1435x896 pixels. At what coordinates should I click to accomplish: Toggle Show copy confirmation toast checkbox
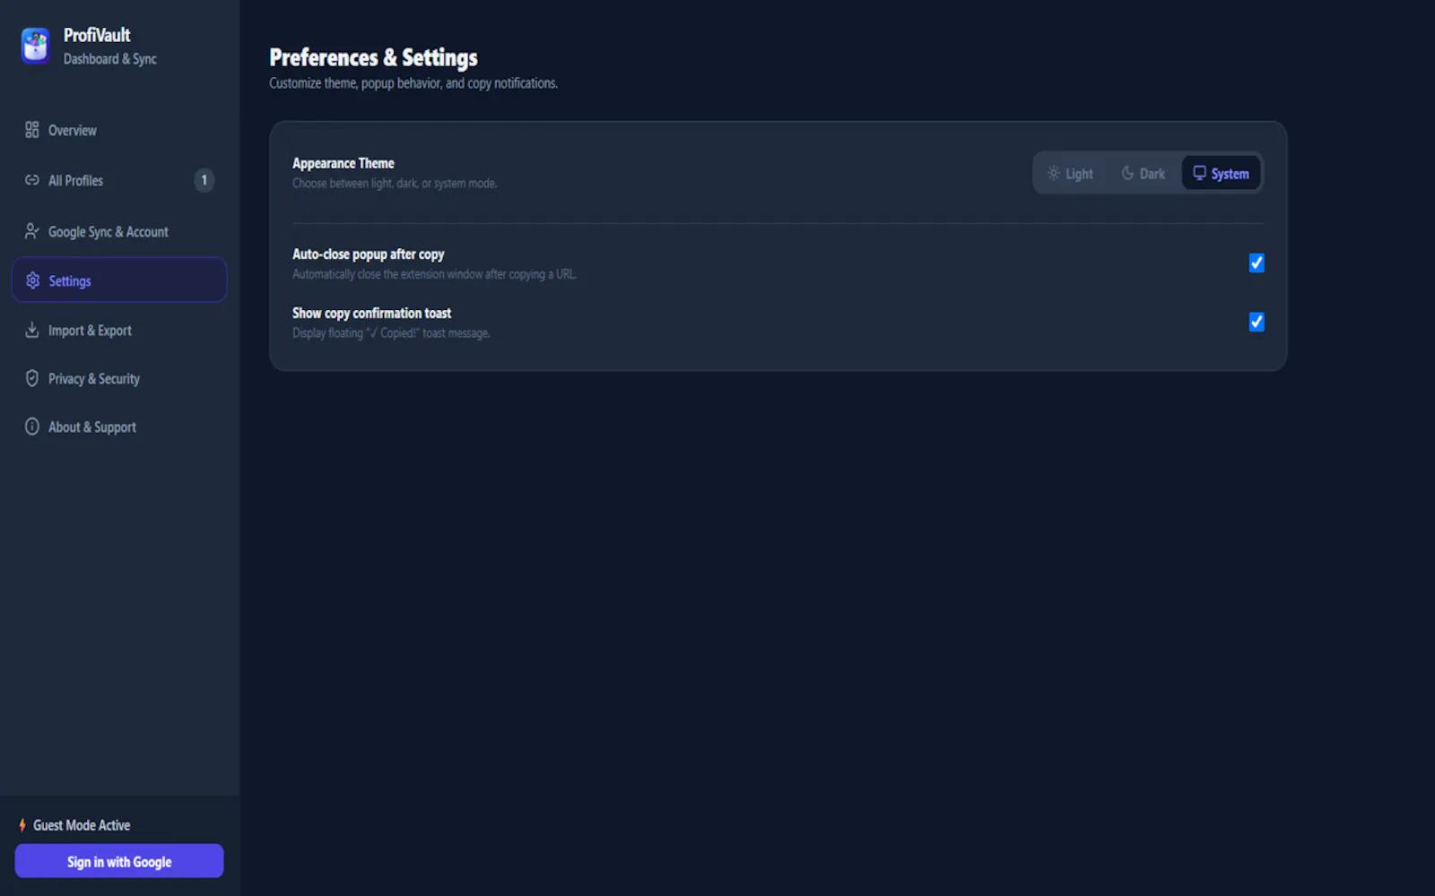[1257, 322]
